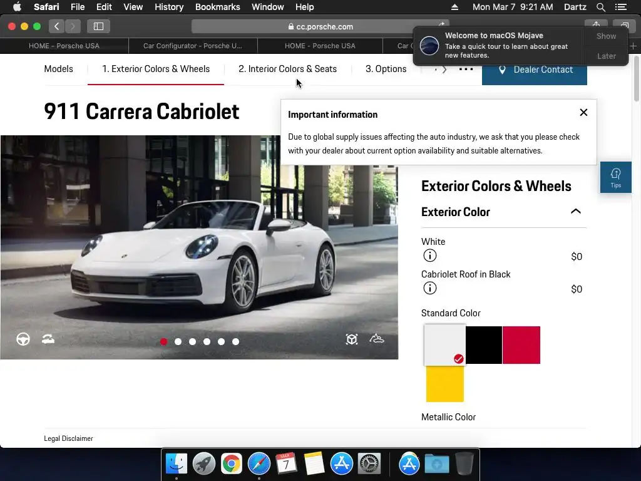Go to Interior Colors & Seats step

(287, 69)
